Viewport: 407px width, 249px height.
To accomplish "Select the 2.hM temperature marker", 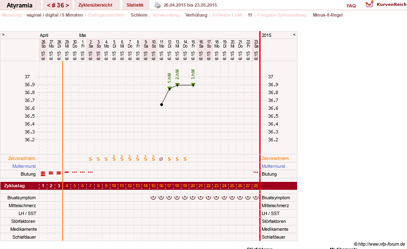I will [177, 85].
